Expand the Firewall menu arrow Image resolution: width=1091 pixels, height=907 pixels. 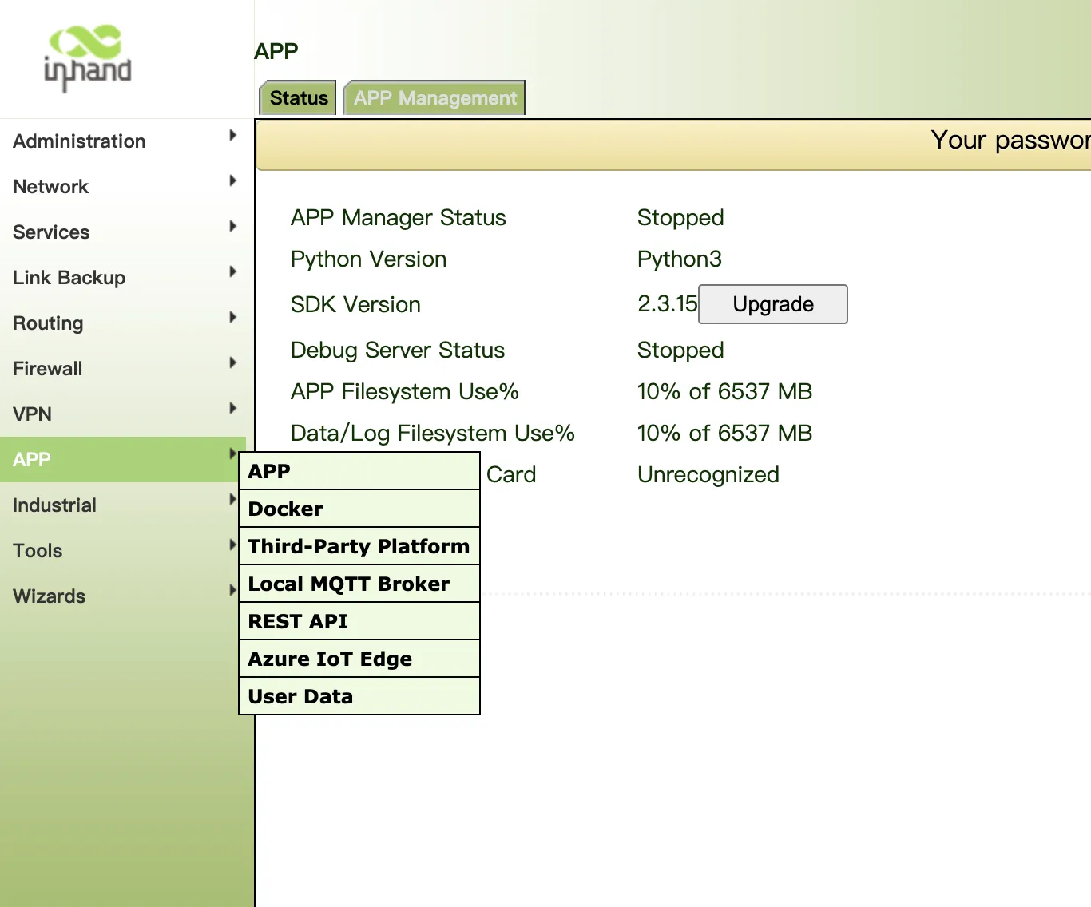coord(232,362)
